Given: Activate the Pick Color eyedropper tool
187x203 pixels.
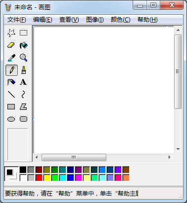Looking at the screenshot, I should (x=11, y=58).
